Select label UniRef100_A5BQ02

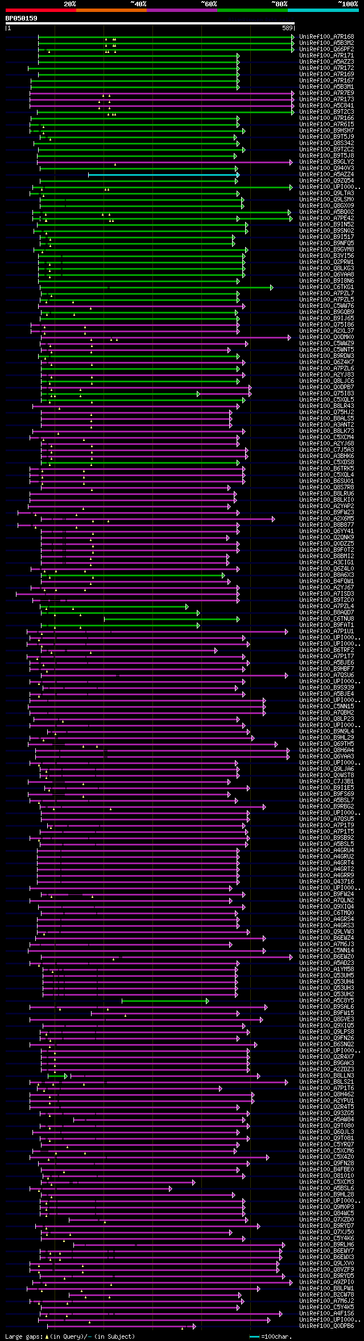[x=326, y=212]
